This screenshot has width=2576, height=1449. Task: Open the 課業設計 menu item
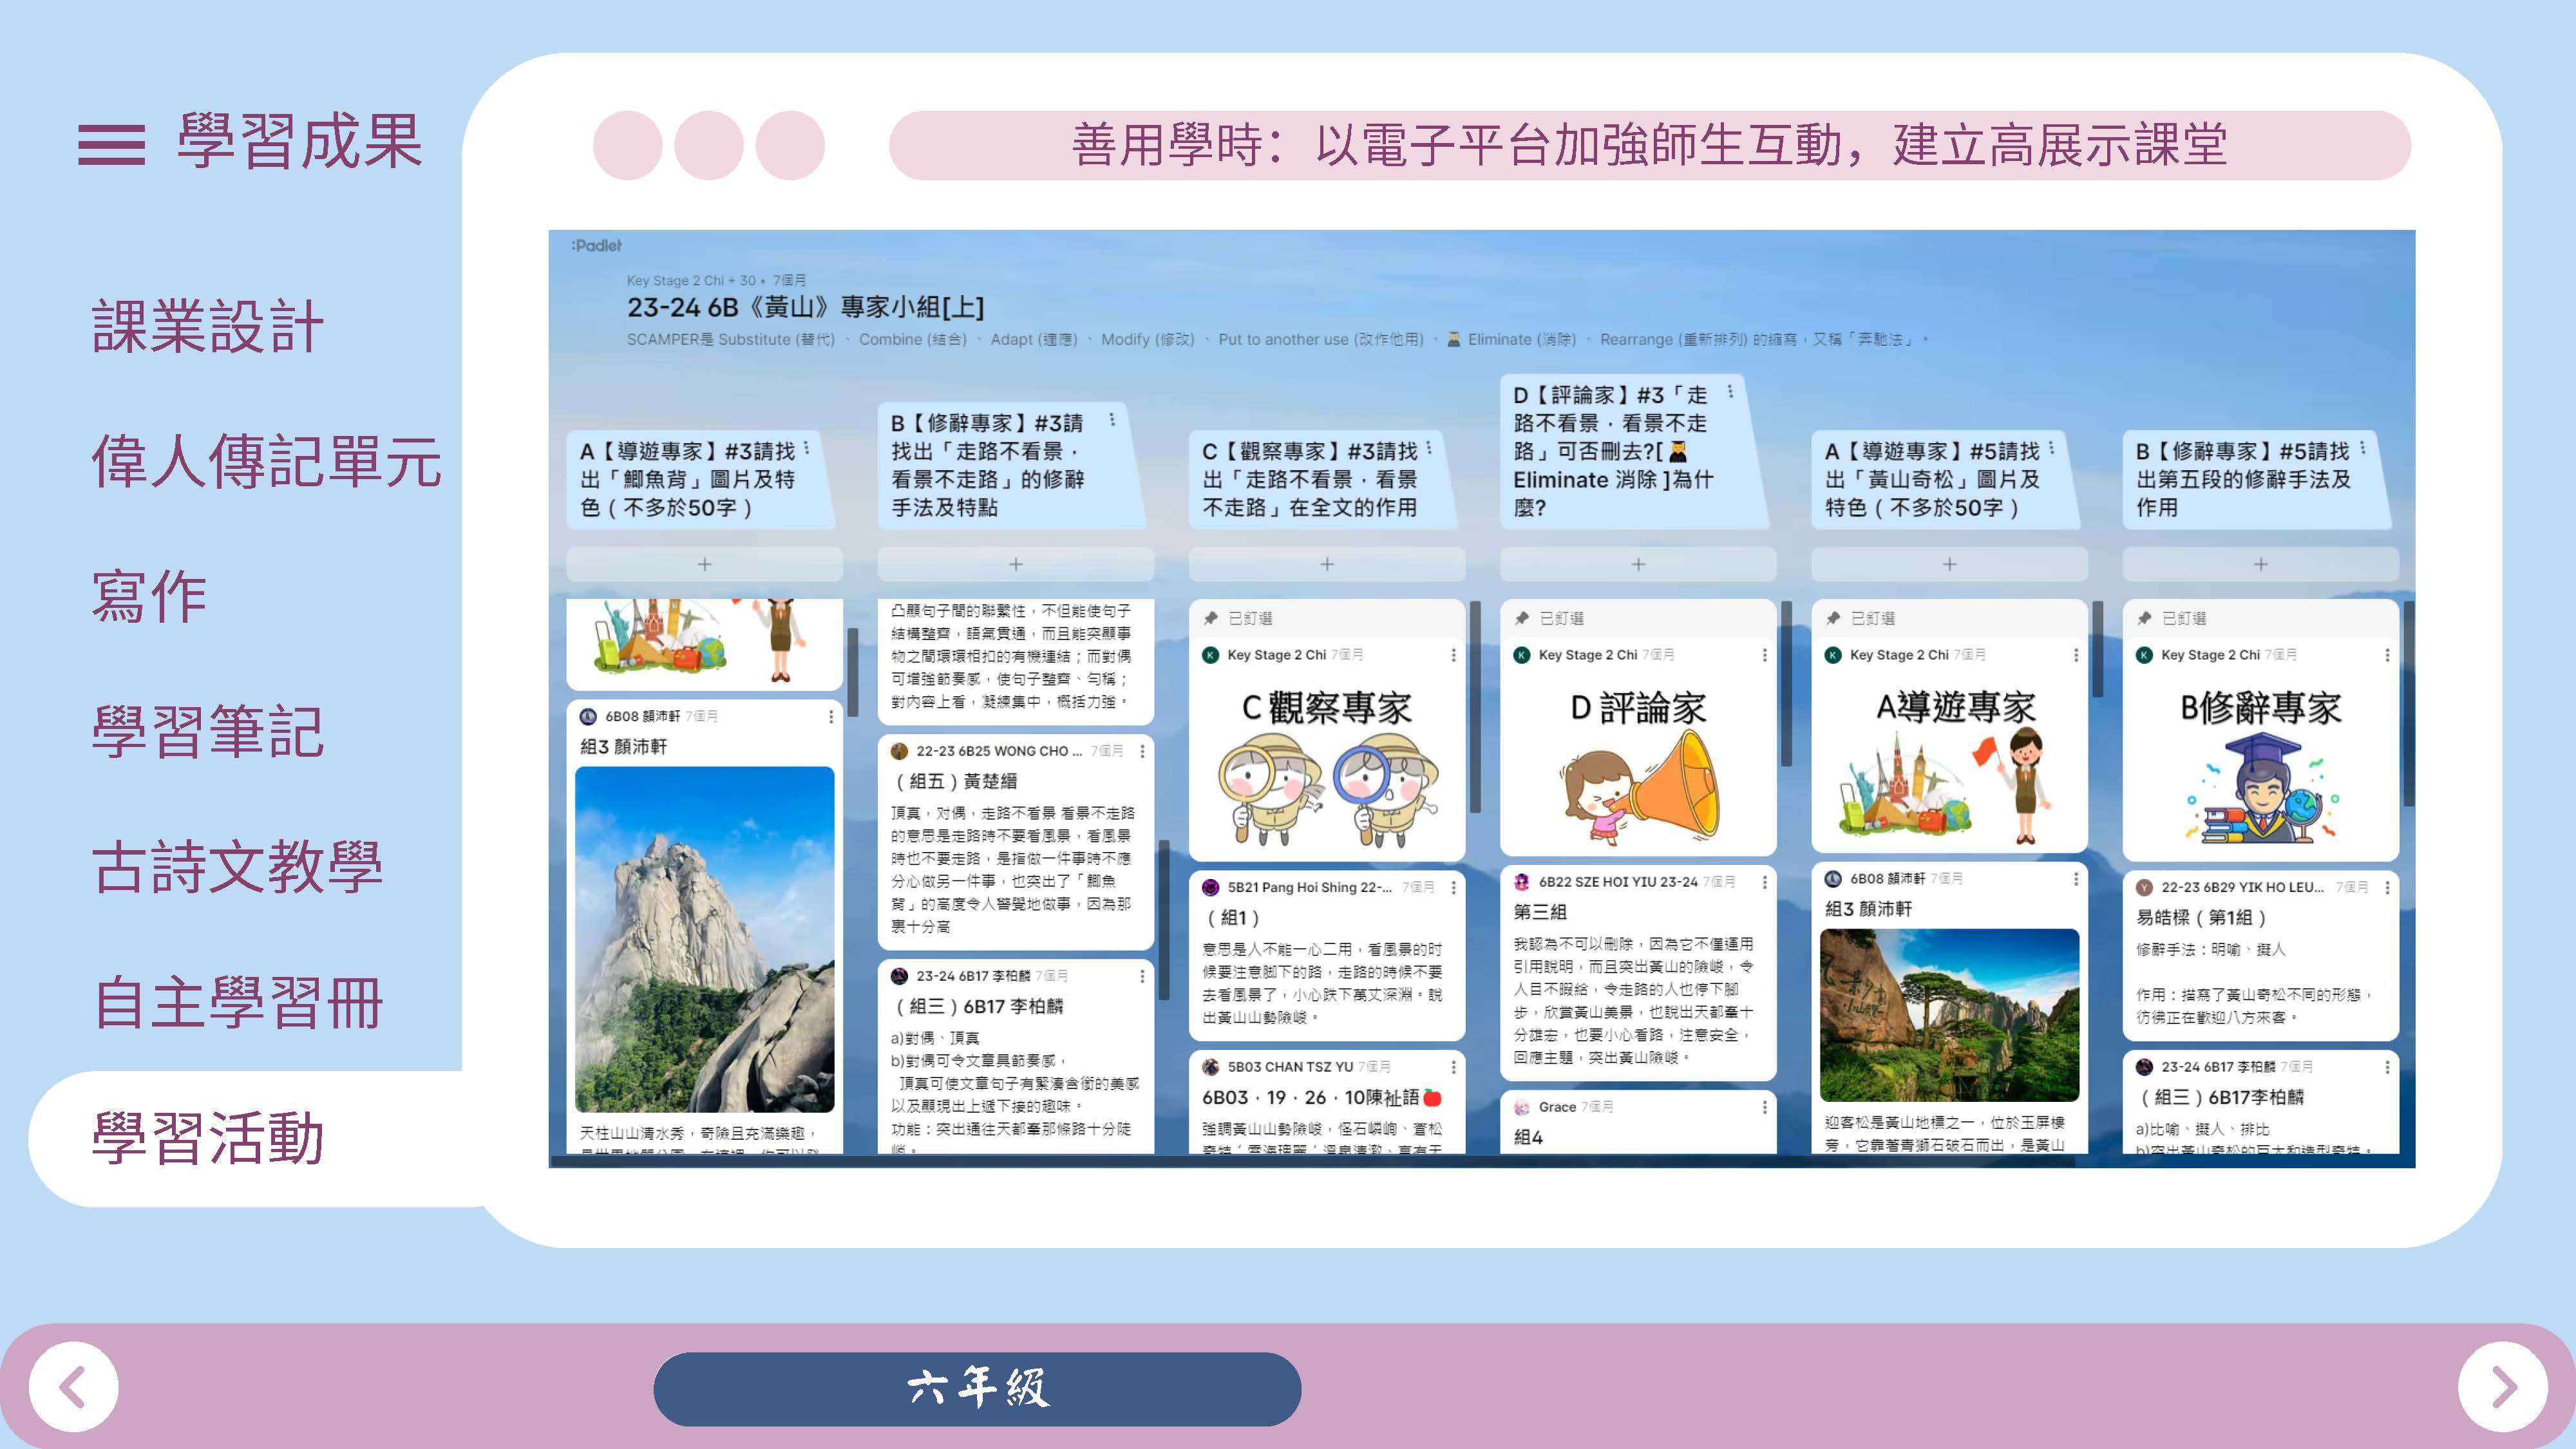[207, 326]
